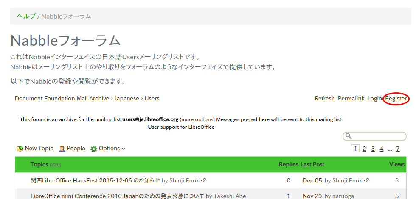Image resolution: width=416 pixels, height=199 pixels.
Task: Click the Last Post column header
Action: (x=312, y=164)
